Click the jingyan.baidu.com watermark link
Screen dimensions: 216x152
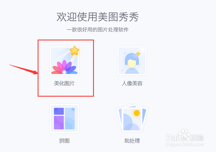pos(185,145)
